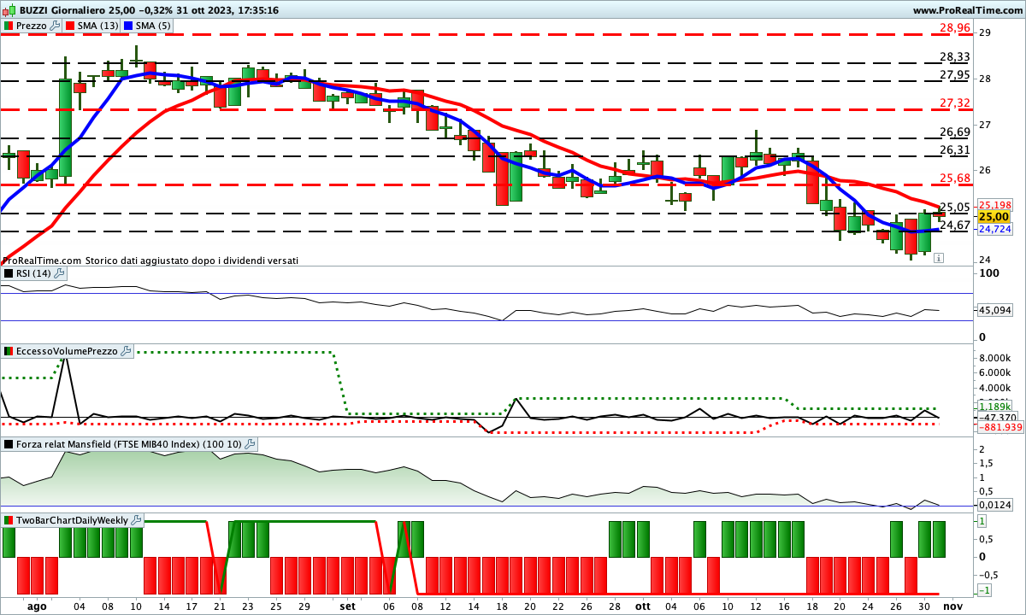
Task: Open EccessoVolumePrezzo wrench settings
Action: click(127, 351)
